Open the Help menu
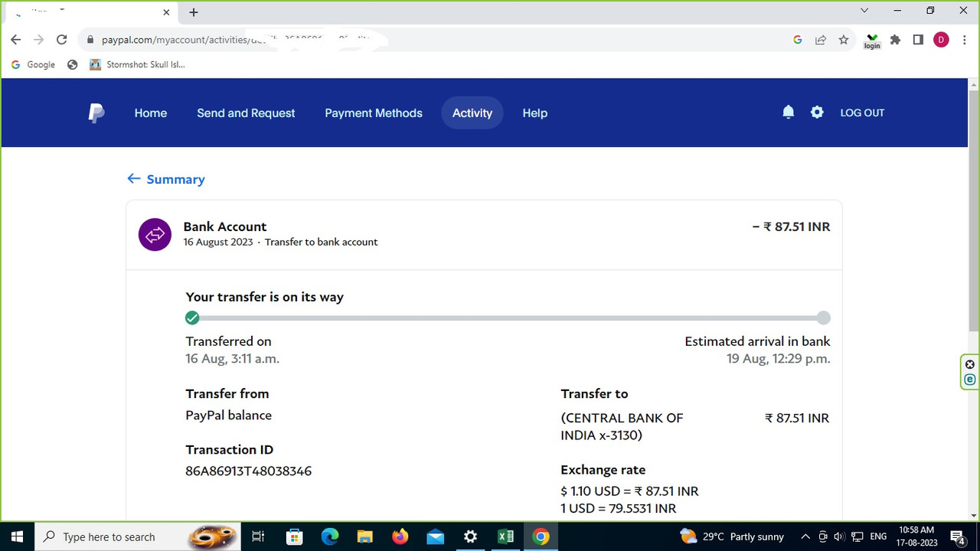The height and width of the screenshot is (551, 980). pos(535,112)
